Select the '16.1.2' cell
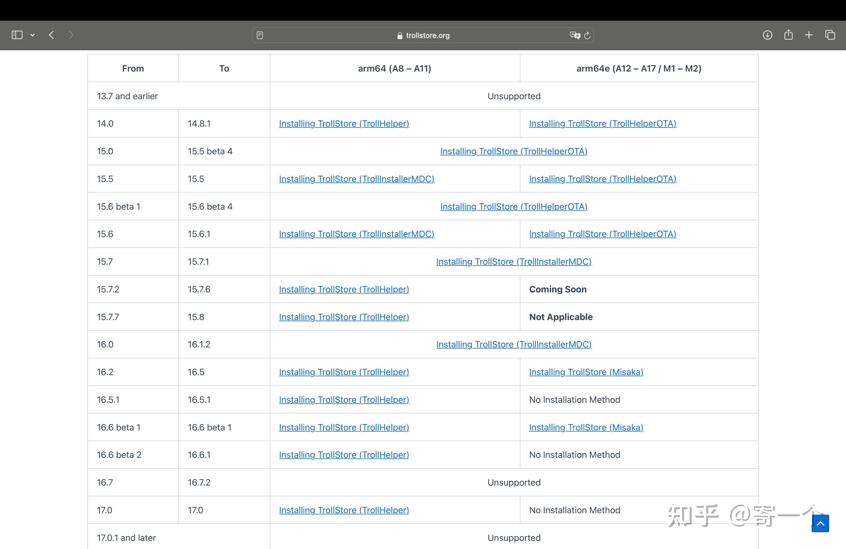Viewport: 846px width, 549px height. click(x=224, y=344)
